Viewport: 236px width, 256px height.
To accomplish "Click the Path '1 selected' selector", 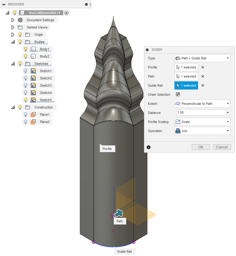I will point(186,76).
